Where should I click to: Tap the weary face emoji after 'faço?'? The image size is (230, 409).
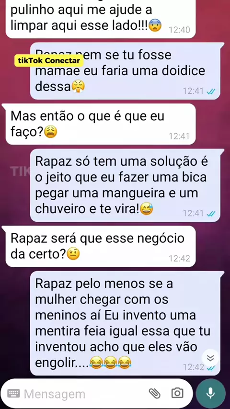click(51, 132)
